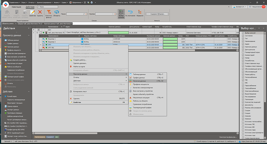Switch to the Навигация ribbon tab
This screenshot has width=267, height=144.
(x=16, y=7)
